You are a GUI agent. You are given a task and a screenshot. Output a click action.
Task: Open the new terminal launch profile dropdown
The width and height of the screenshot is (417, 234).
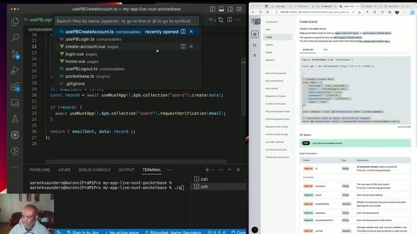click(213, 170)
